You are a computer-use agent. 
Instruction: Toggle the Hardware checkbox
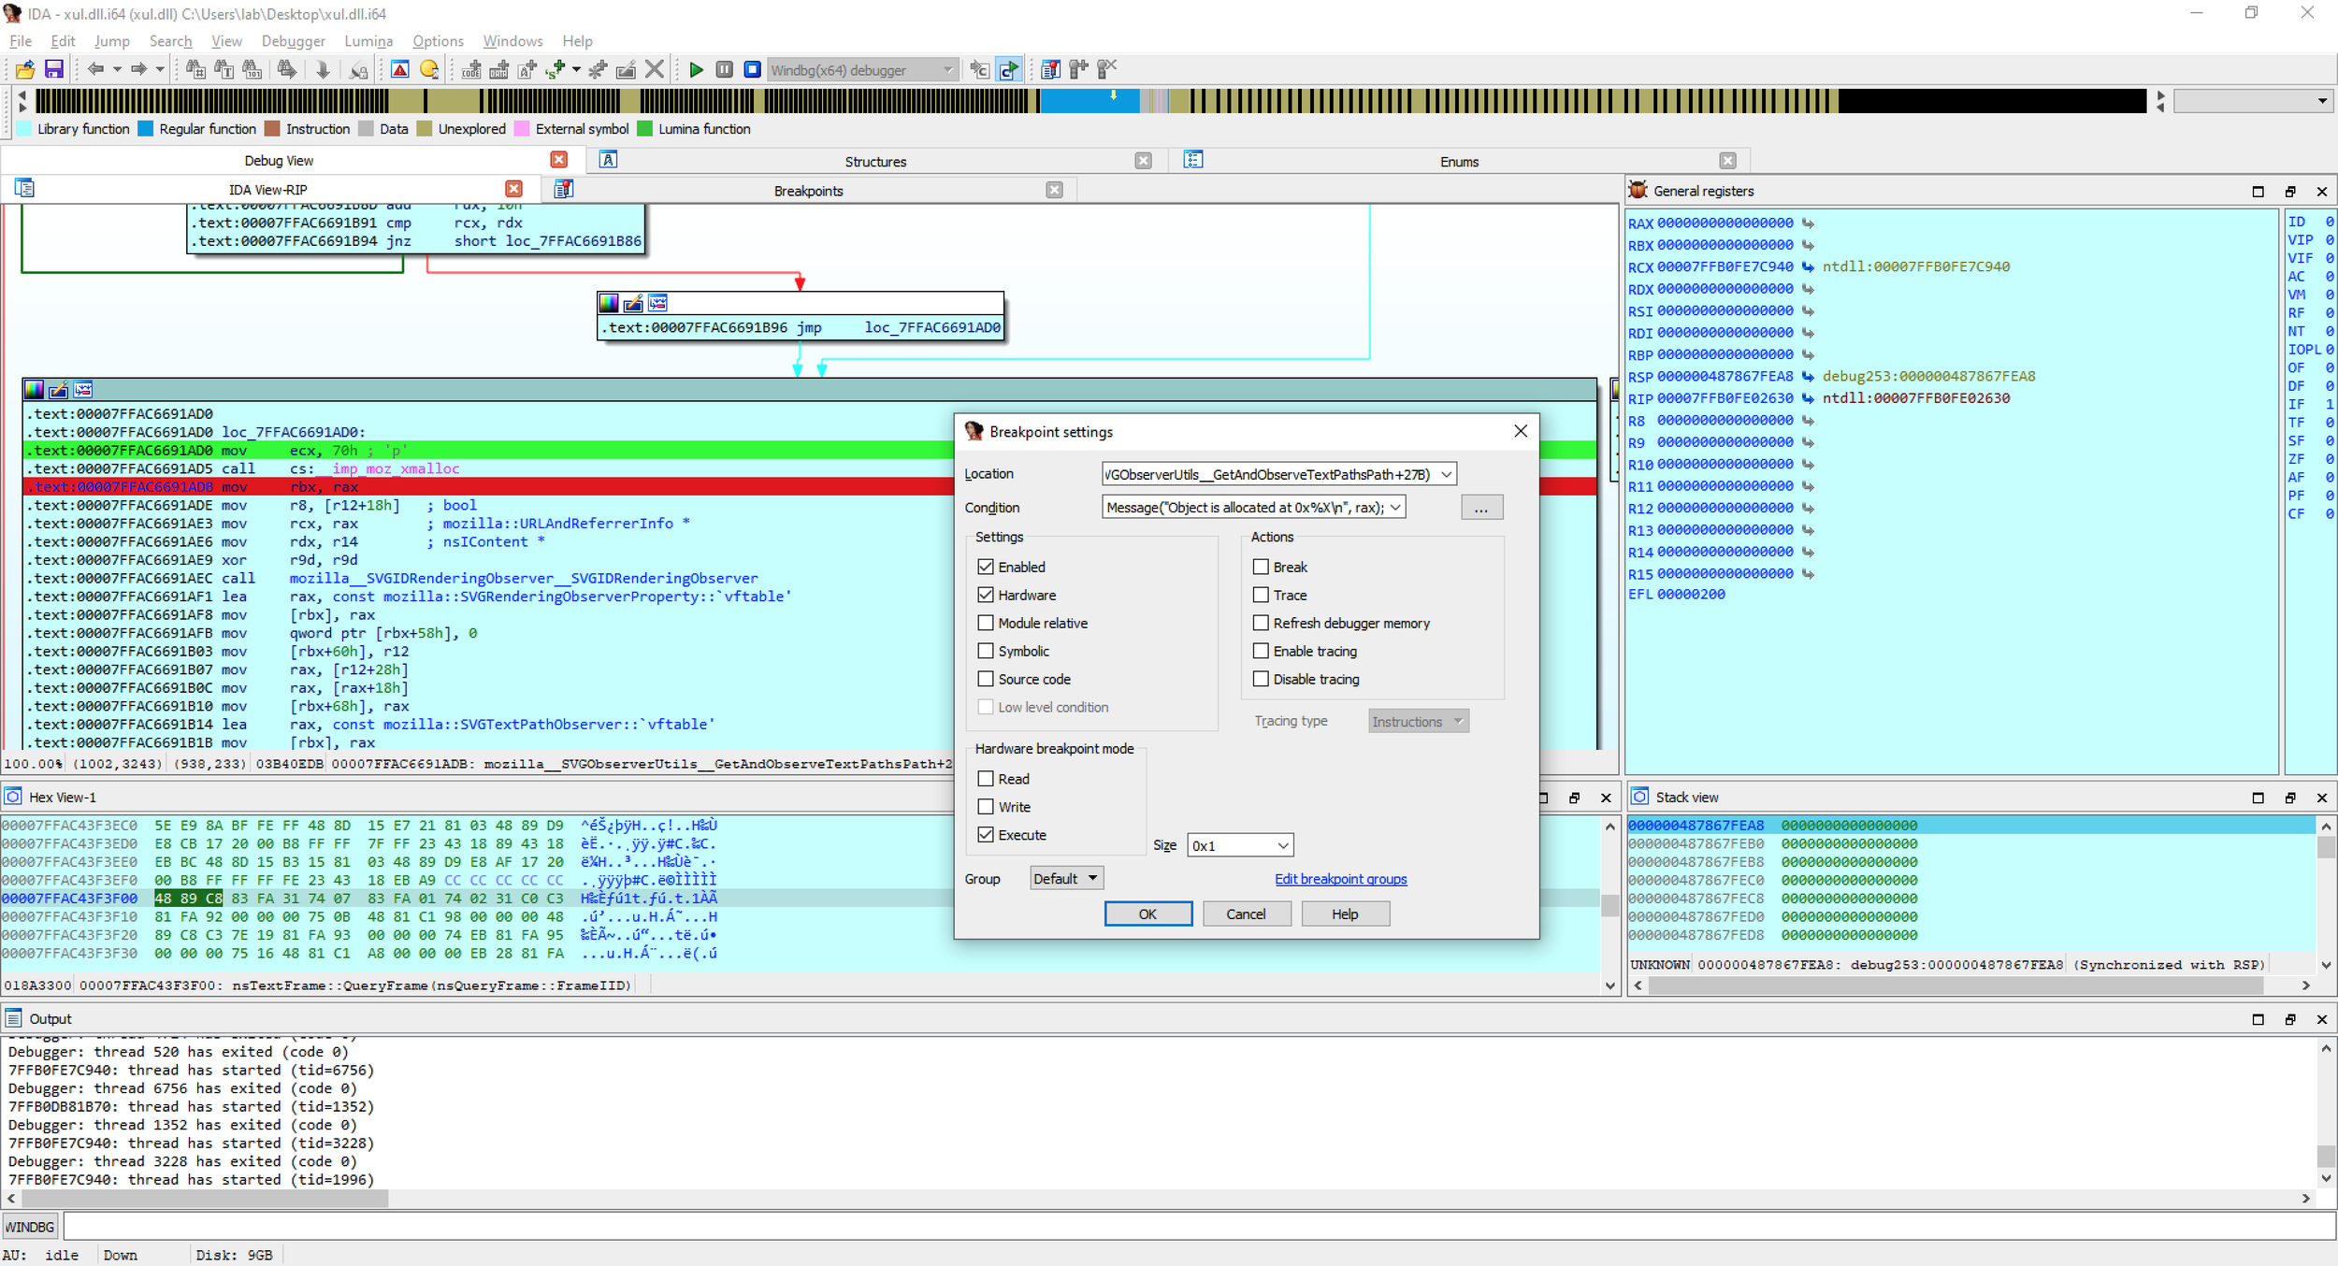tap(986, 595)
